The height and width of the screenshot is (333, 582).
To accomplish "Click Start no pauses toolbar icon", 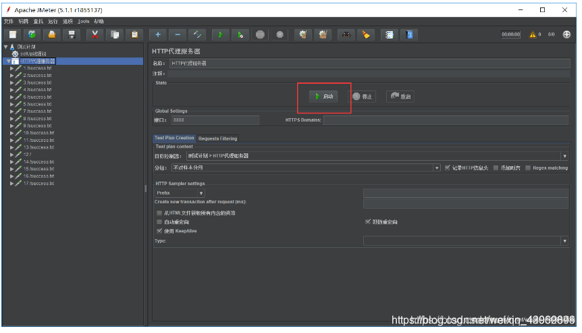I will pos(240,35).
